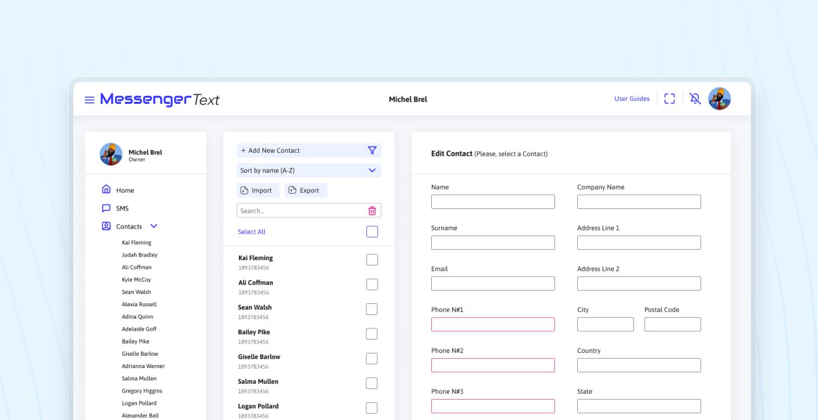Image resolution: width=818 pixels, height=420 pixels.
Task: Select Gregory Higgins in sidebar list
Action: tap(142, 391)
